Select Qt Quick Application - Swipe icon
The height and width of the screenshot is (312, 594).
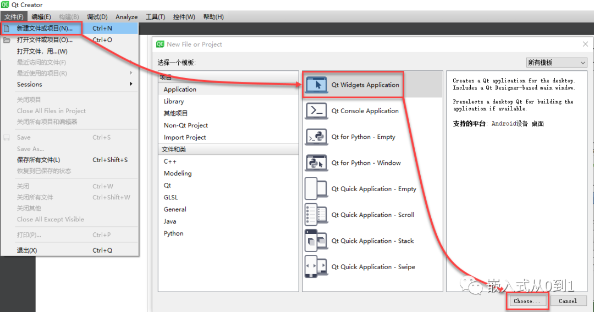coord(316,266)
